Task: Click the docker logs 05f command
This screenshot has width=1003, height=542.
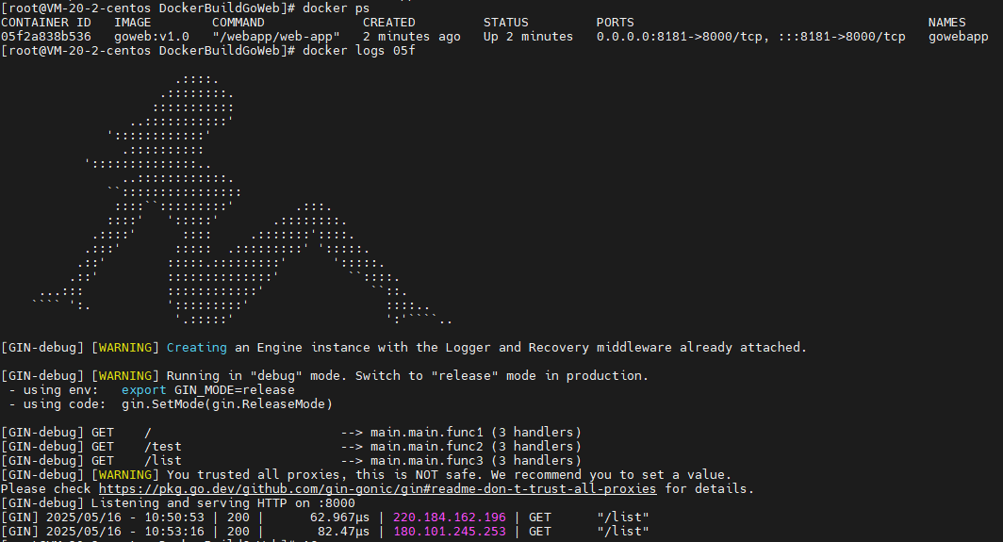Action: tap(359, 51)
